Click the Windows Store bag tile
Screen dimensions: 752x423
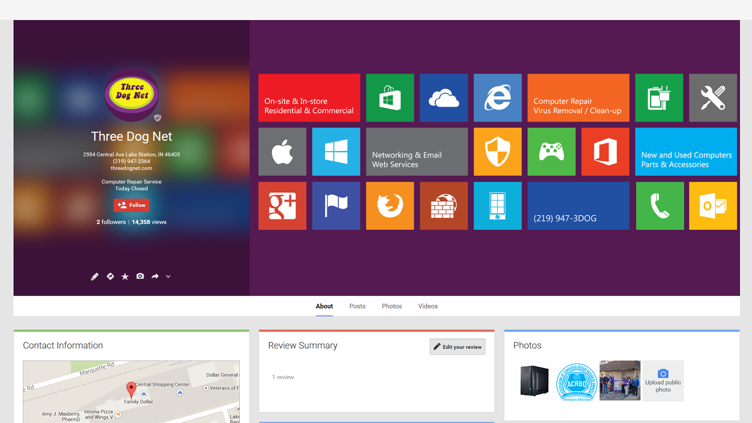click(390, 98)
